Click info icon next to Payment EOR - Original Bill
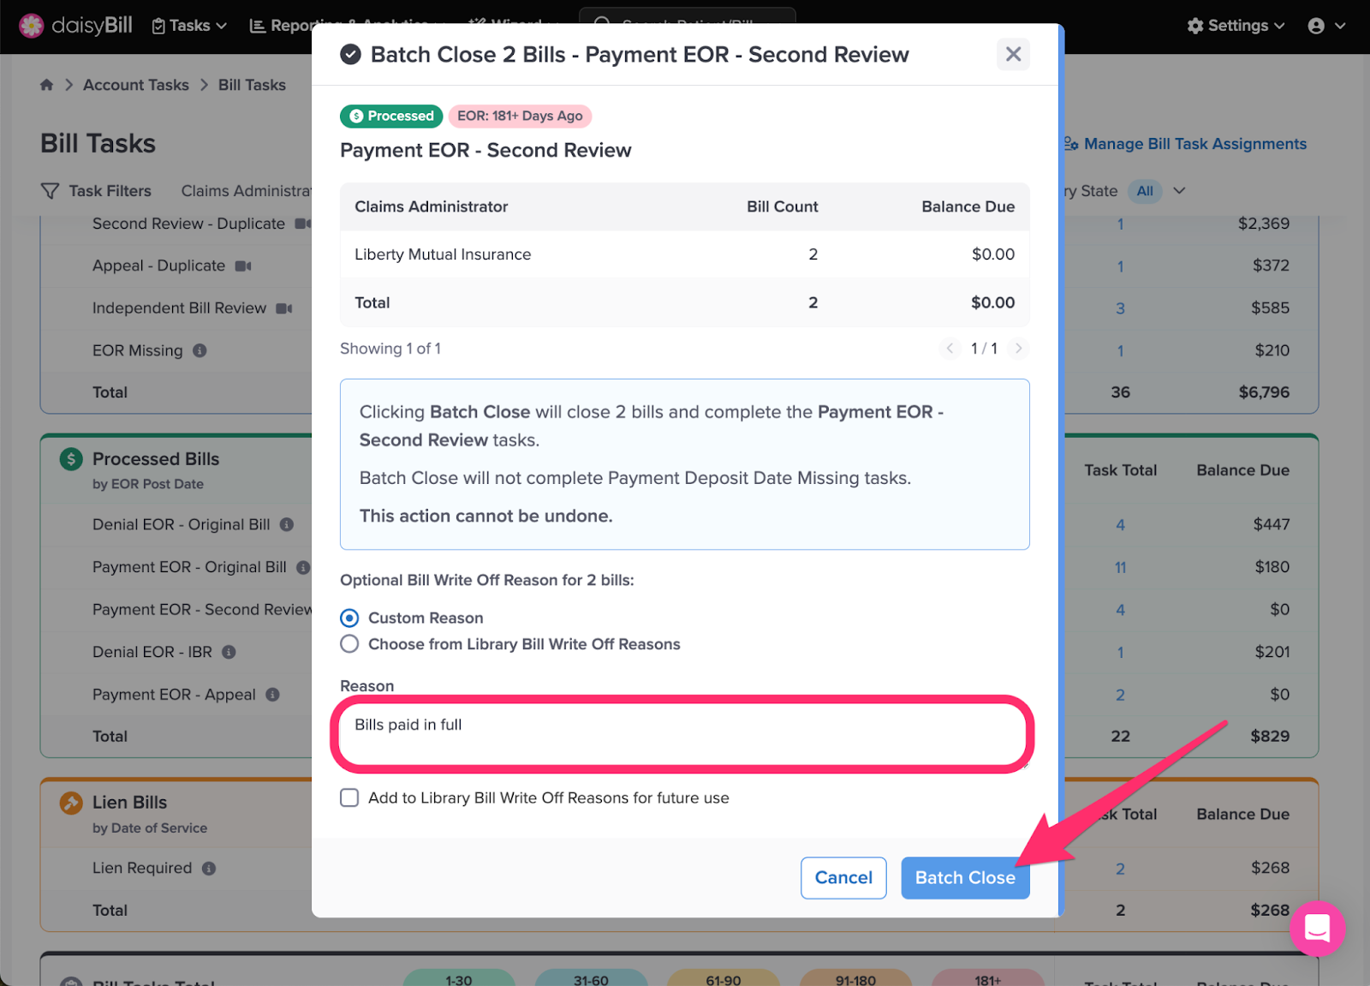Screen dimensions: 1370x986 point(303,567)
